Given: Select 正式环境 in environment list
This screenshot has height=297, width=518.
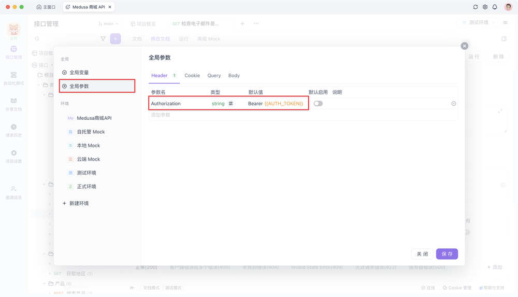Looking at the screenshot, I should click(87, 187).
